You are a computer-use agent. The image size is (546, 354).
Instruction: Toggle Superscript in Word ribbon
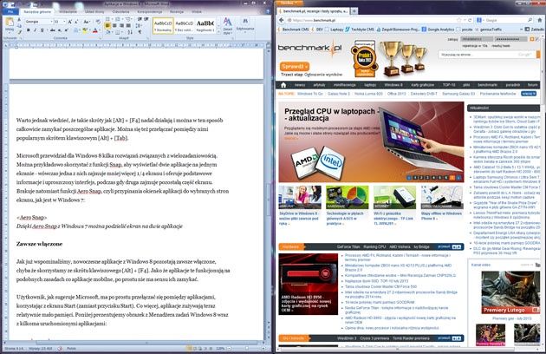(x=66, y=30)
